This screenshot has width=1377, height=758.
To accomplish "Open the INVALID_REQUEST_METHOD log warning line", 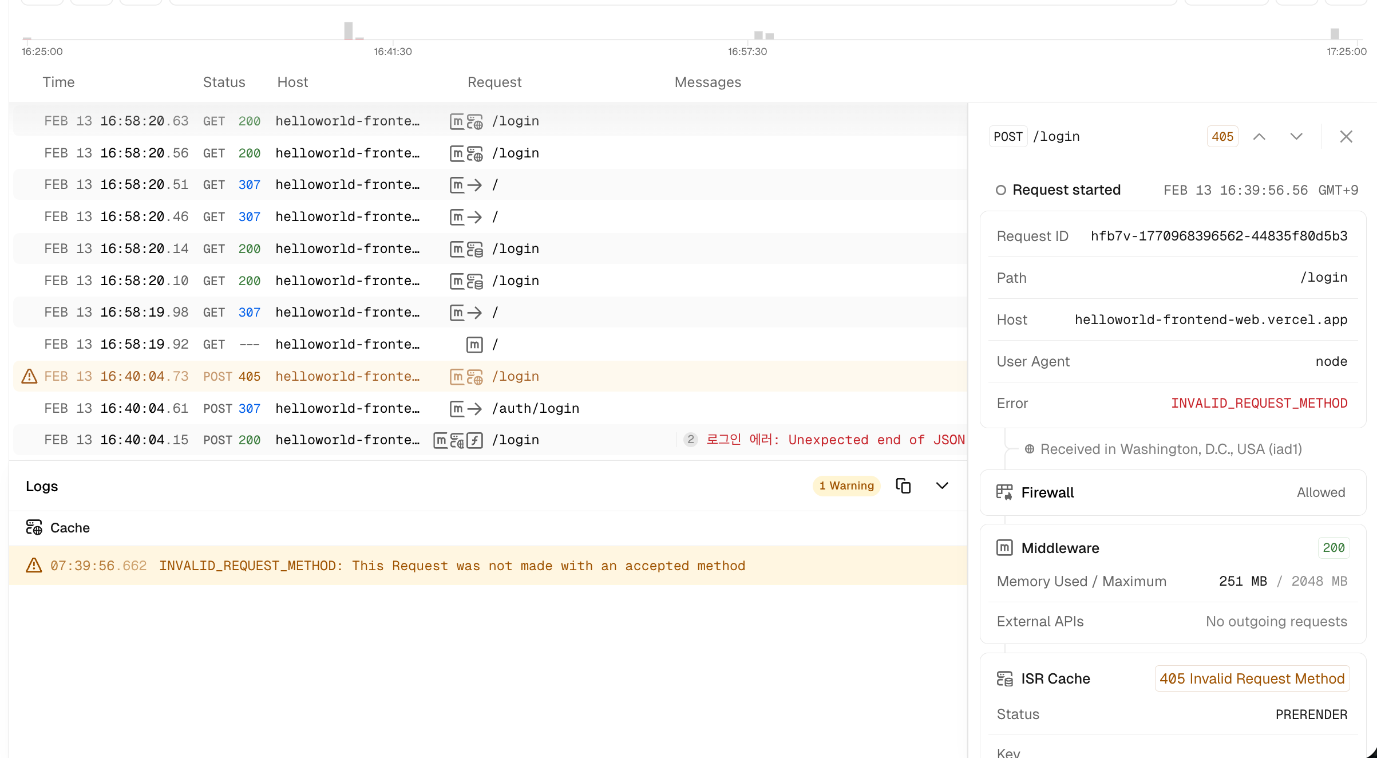I will 452,566.
